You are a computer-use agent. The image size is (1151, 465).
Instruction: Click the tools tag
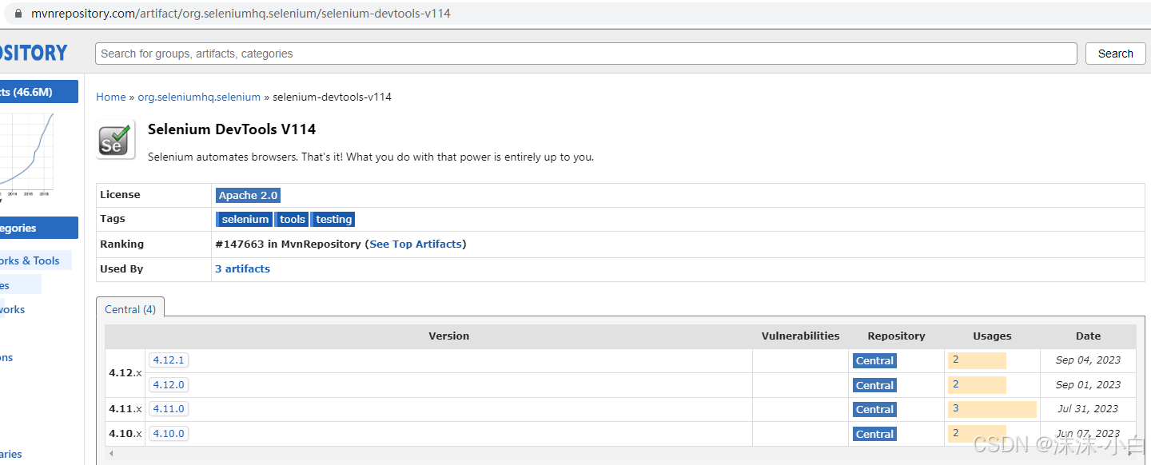click(292, 219)
